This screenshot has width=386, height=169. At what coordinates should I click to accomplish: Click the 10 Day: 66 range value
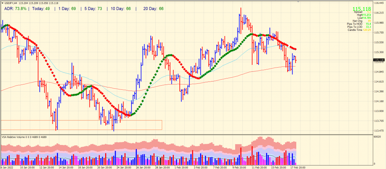tap(120, 9)
